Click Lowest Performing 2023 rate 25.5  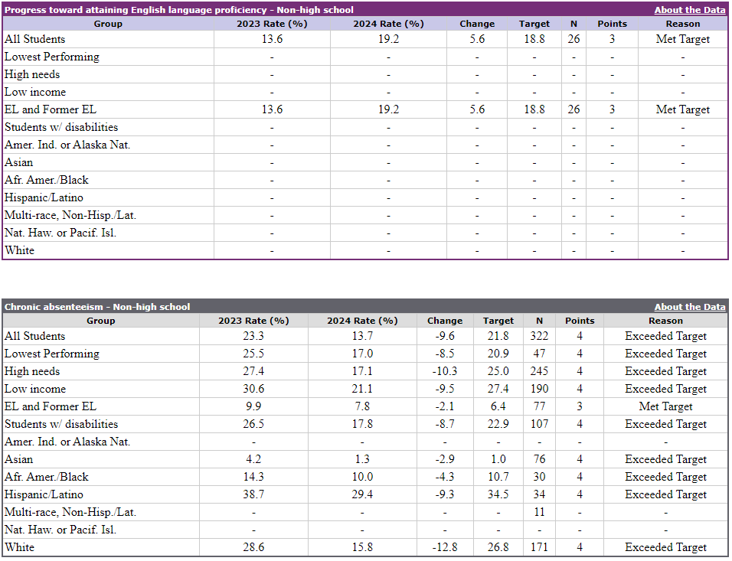[x=253, y=354]
